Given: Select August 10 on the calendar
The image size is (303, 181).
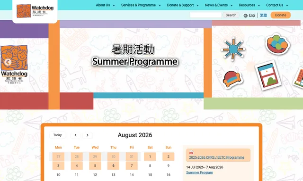Looking at the screenshot, I should point(58,175).
